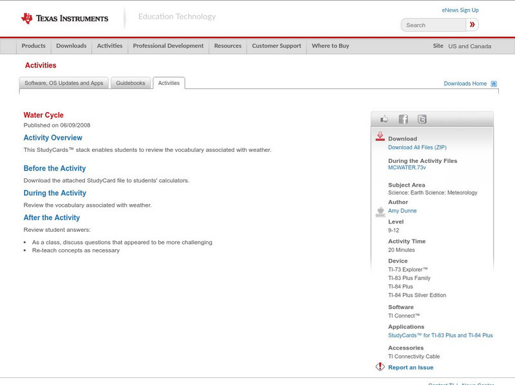Open the Downloads navigation menu

(71, 46)
